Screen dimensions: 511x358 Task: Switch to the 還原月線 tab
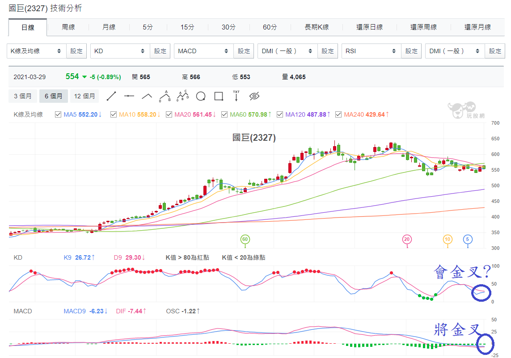pos(477,27)
